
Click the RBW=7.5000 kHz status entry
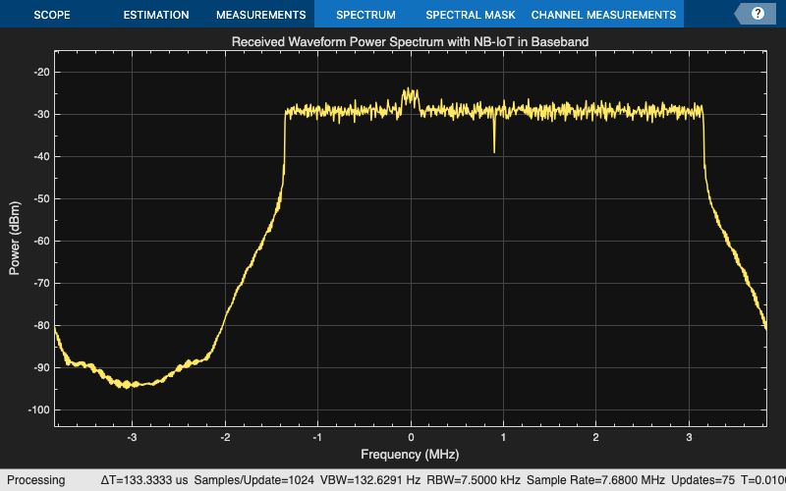[x=474, y=480]
